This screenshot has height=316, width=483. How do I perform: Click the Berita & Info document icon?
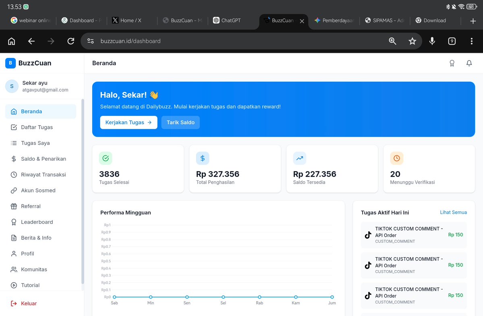(x=14, y=238)
